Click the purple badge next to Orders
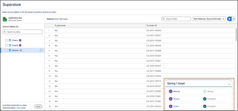Image resolution: width=238 pixels, height=111 pixels. click(x=20, y=40)
